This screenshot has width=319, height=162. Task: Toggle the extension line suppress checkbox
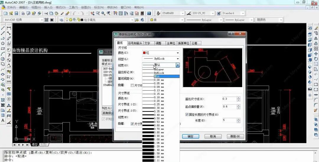132,124
